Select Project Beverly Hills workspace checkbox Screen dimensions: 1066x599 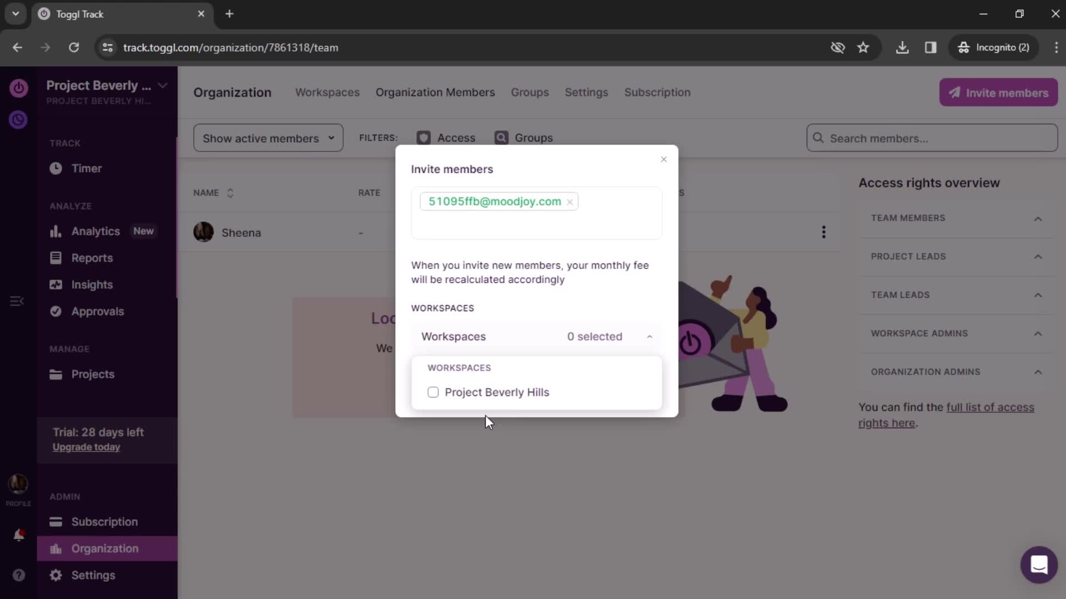click(433, 392)
